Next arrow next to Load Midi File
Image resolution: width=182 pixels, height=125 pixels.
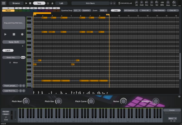24,91
